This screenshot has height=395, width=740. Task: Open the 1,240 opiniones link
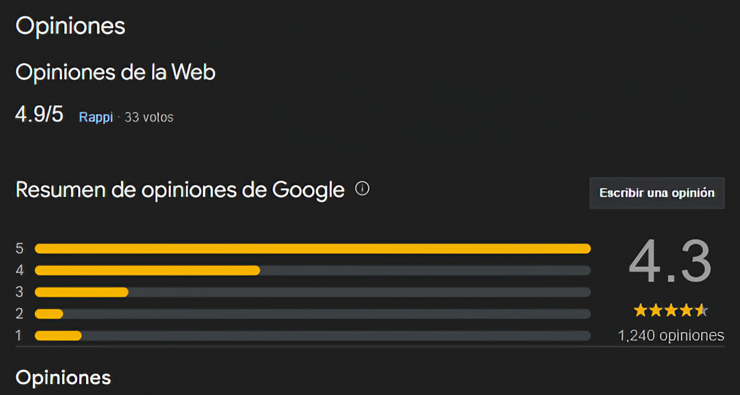pos(670,336)
